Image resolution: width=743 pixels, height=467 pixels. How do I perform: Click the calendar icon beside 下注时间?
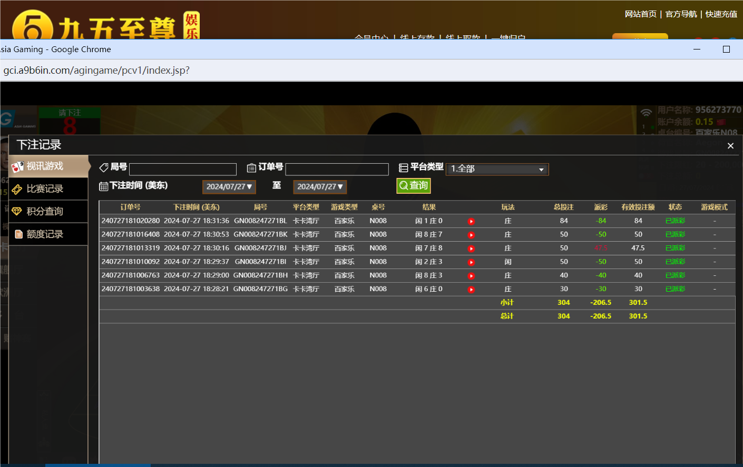point(104,186)
